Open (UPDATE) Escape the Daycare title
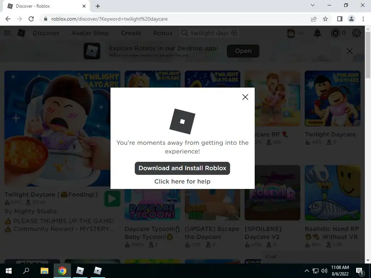 (212, 233)
